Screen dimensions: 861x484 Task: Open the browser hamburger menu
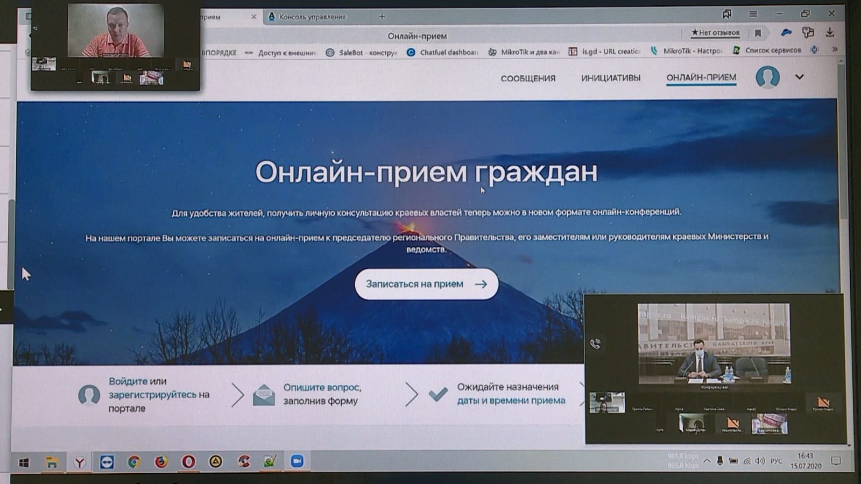[753, 14]
